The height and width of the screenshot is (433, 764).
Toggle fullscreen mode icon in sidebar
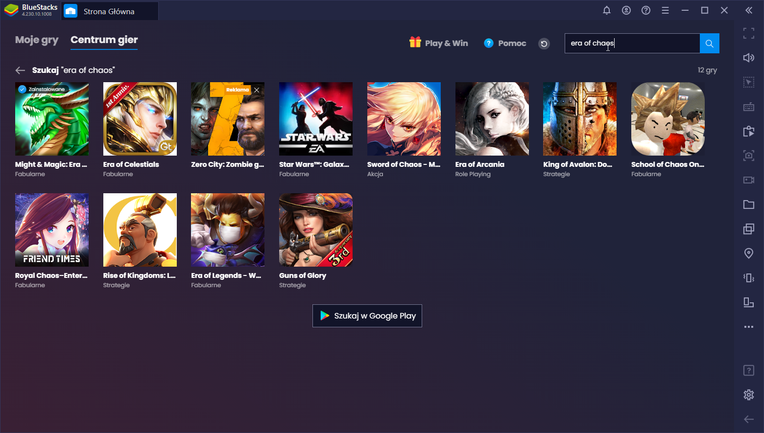pyautogui.click(x=748, y=33)
